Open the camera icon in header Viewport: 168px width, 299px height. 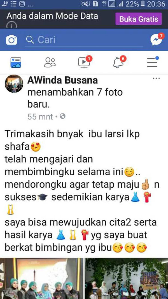[11, 40]
